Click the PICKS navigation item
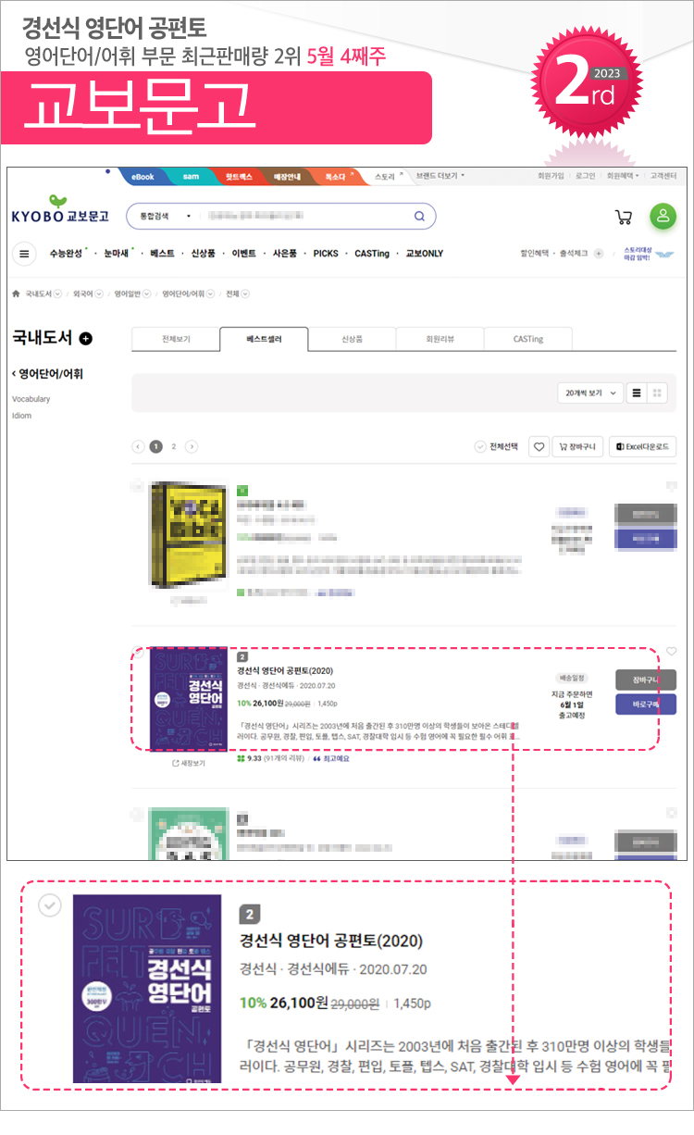The image size is (694, 1135). pos(326,253)
